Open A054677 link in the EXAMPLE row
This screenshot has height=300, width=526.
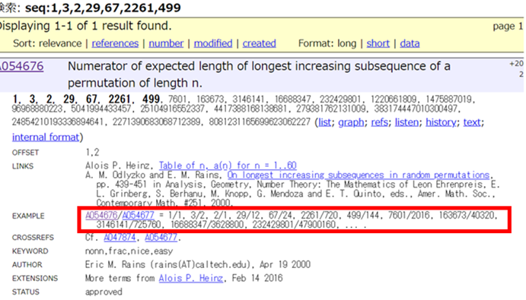coord(139,215)
